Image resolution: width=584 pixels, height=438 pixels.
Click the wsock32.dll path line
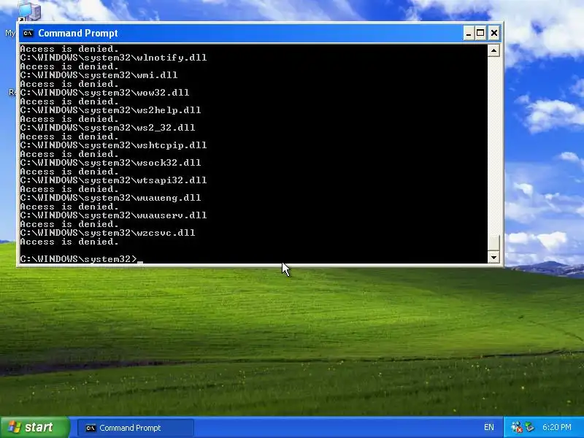click(x=110, y=163)
